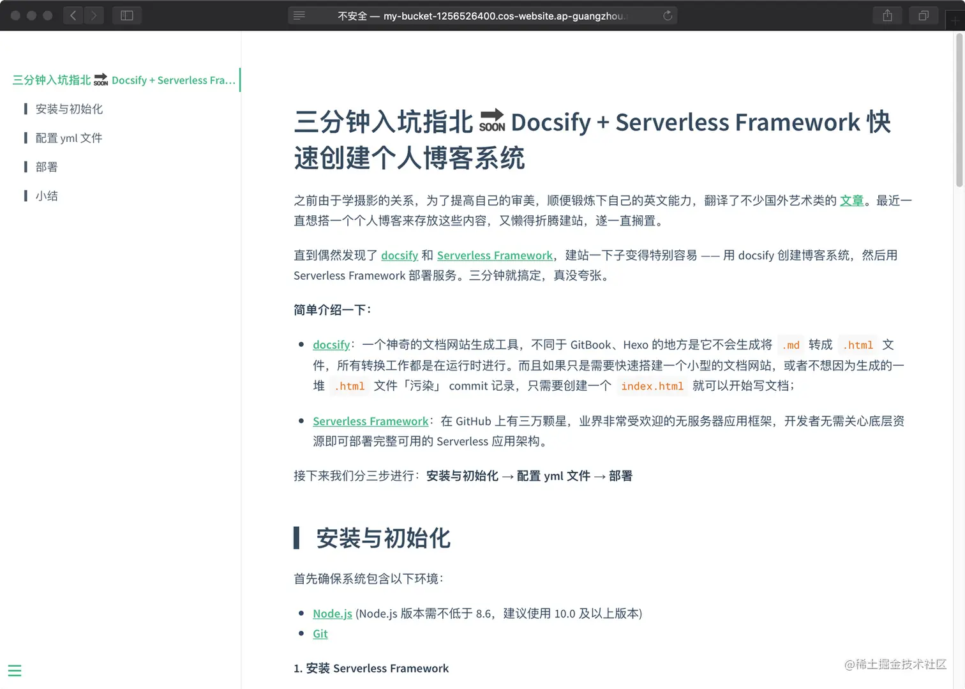Go back with the Safari back arrow
Image resolution: width=965 pixels, height=689 pixels.
pyautogui.click(x=73, y=15)
